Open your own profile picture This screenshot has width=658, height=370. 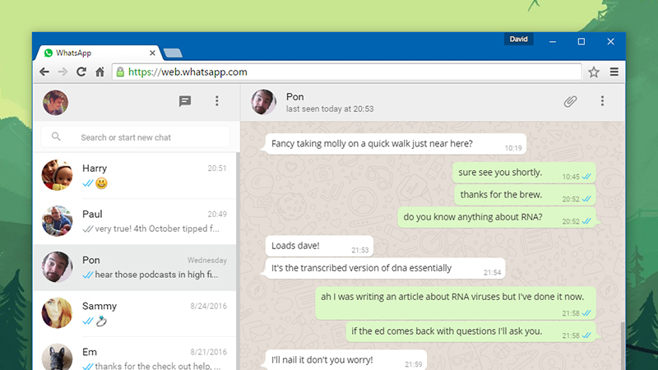(x=55, y=102)
